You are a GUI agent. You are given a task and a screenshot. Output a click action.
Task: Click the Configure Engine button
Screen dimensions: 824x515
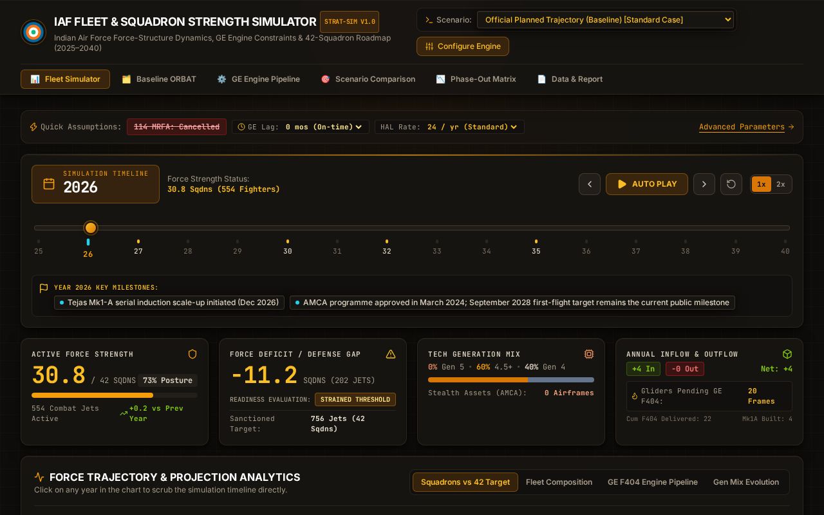click(463, 46)
